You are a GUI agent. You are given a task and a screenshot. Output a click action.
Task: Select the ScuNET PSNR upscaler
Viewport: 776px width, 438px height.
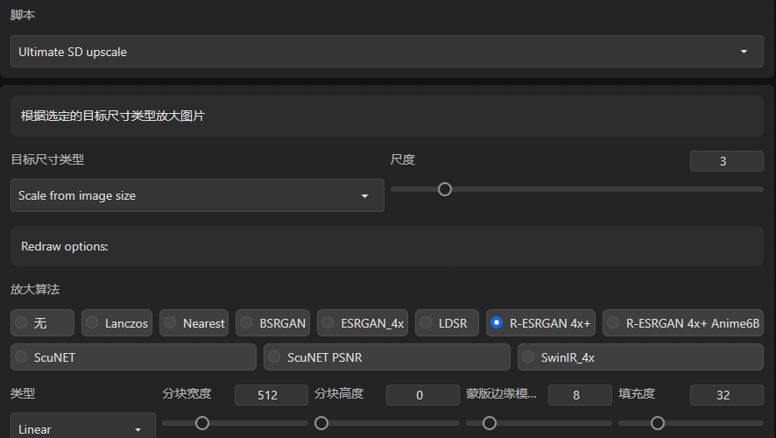click(387, 357)
